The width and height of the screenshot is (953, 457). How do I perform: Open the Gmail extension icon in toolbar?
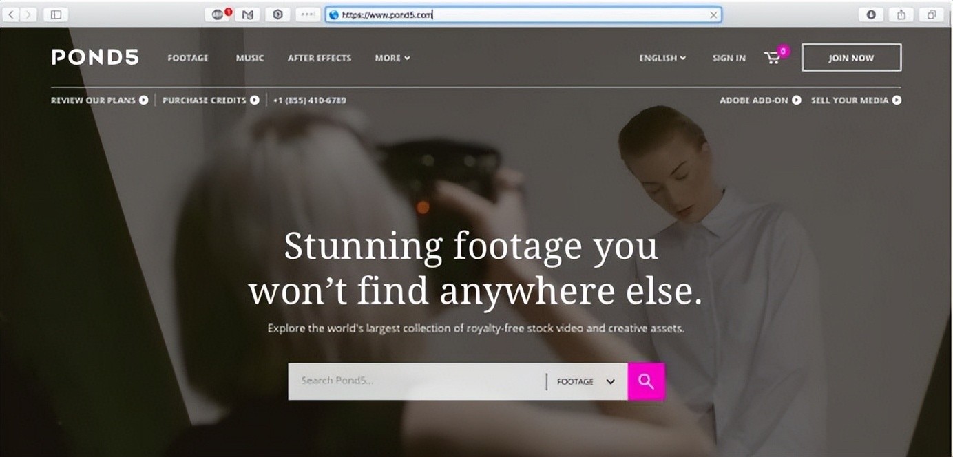click(x=247, y=14)
